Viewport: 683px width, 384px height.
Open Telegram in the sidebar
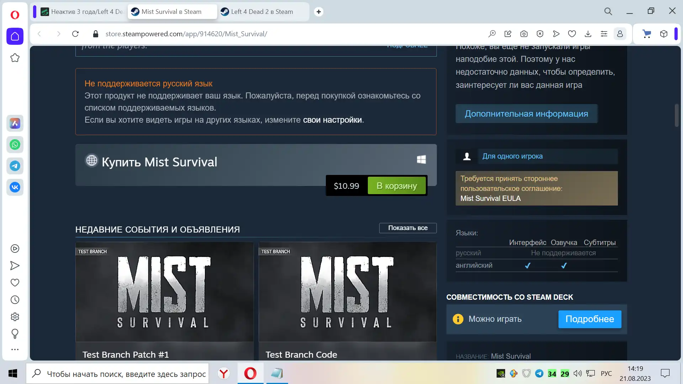pos(15,166)
